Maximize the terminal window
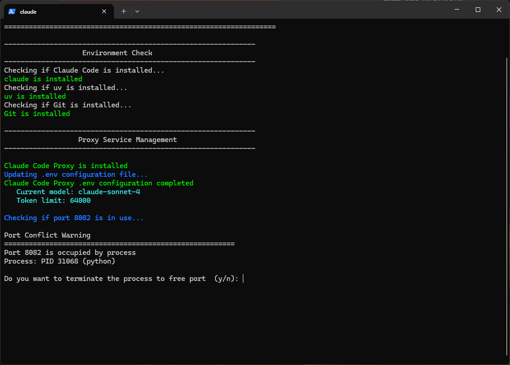510x365 pixels. 478,10
